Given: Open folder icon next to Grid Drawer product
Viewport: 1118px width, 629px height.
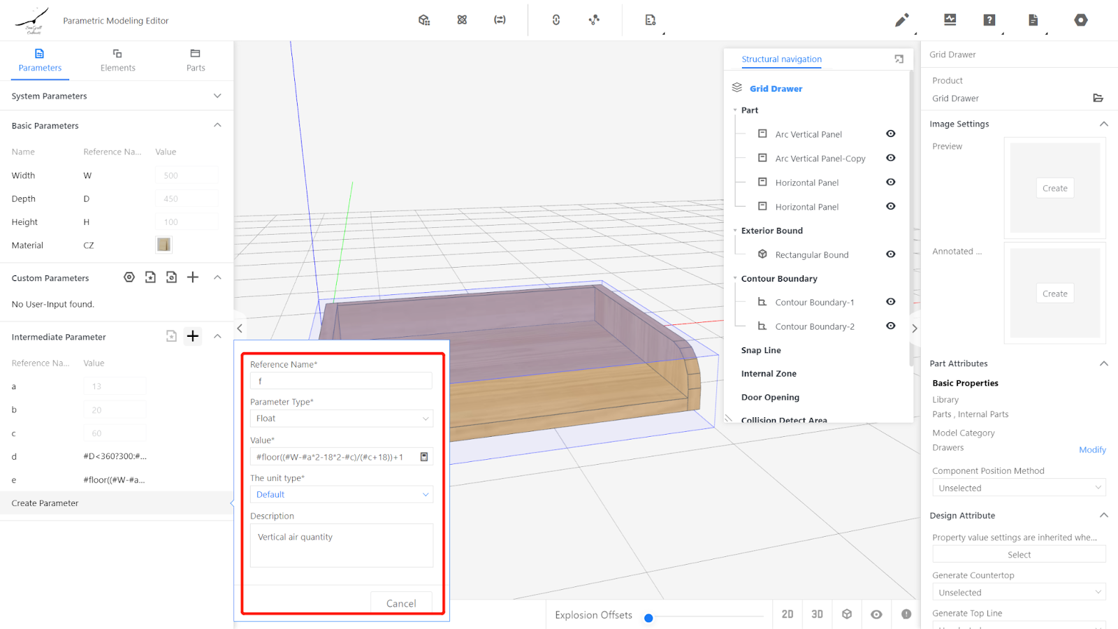Looking at the screenshot, I should click(x=1098, y=99).
